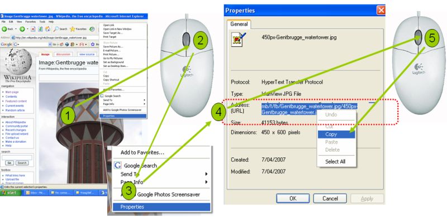
Task: Switch to the General tab in Properties
Action: [239, 24]
